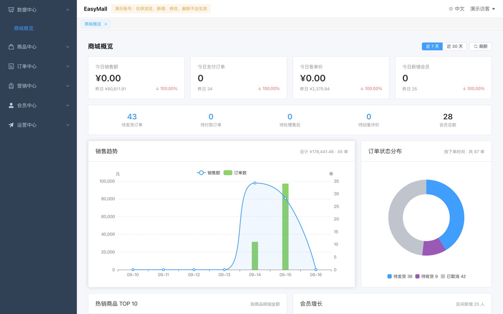Screen dimensions: 503x314
Task: Click 按下单时间 · 共 87 单 text
Action: click(x=464, y=152)
